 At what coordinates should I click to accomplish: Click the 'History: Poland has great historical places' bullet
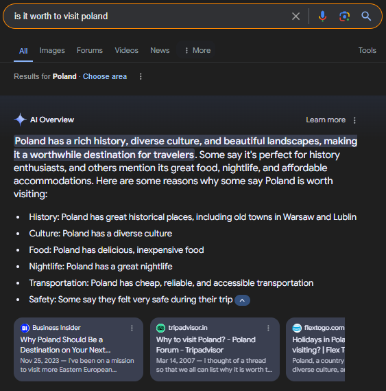[193, 217]
